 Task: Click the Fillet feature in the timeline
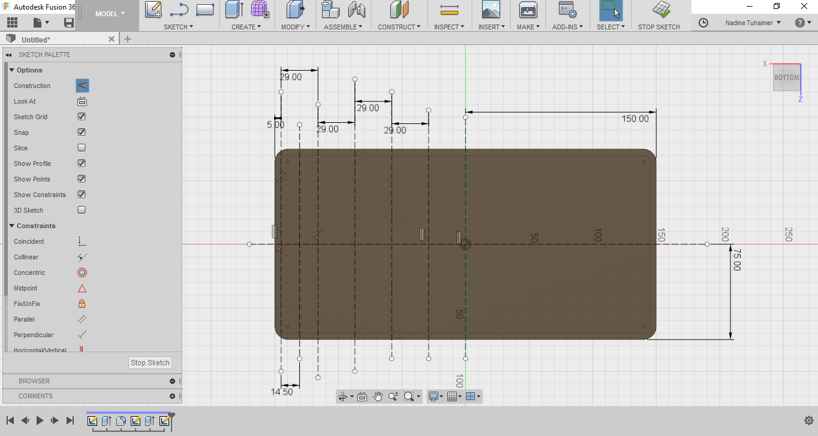tap(121, 421)
